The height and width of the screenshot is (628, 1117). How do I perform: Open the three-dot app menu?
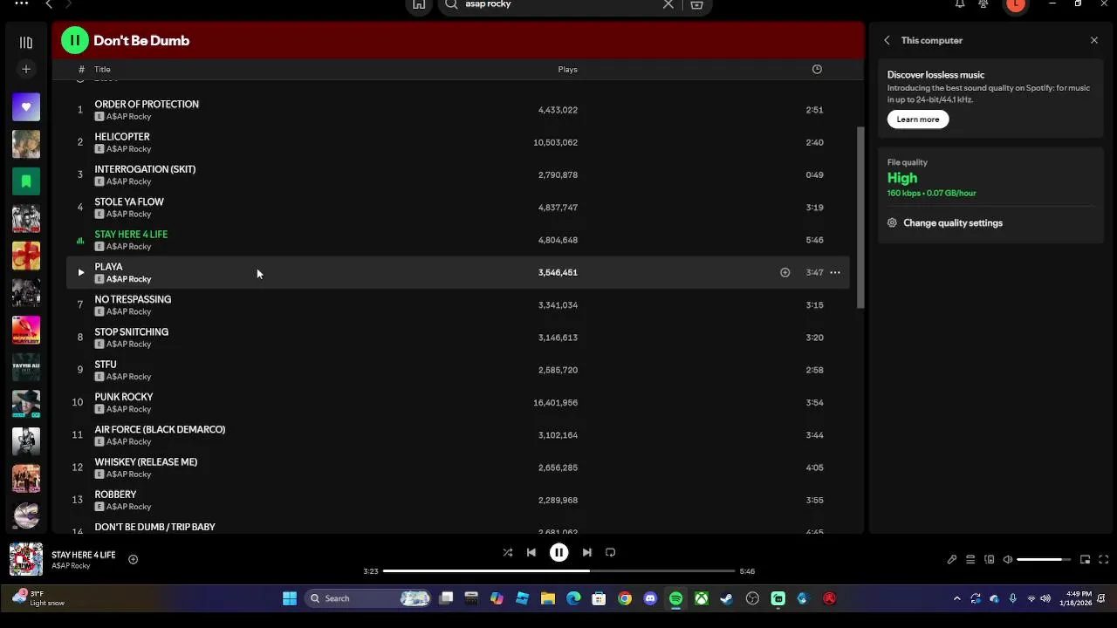(22, 4)
